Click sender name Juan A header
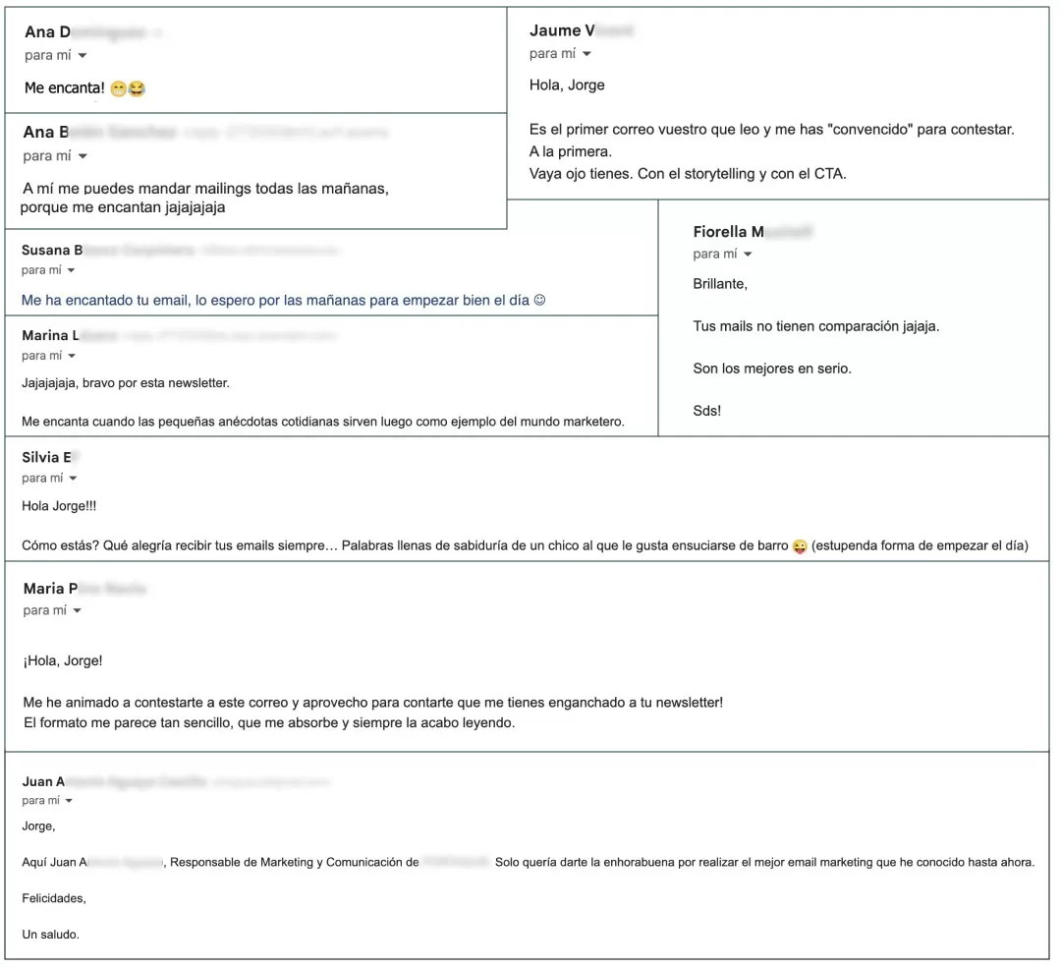Screen dimensions: 1061x969 tap(43, 781)
